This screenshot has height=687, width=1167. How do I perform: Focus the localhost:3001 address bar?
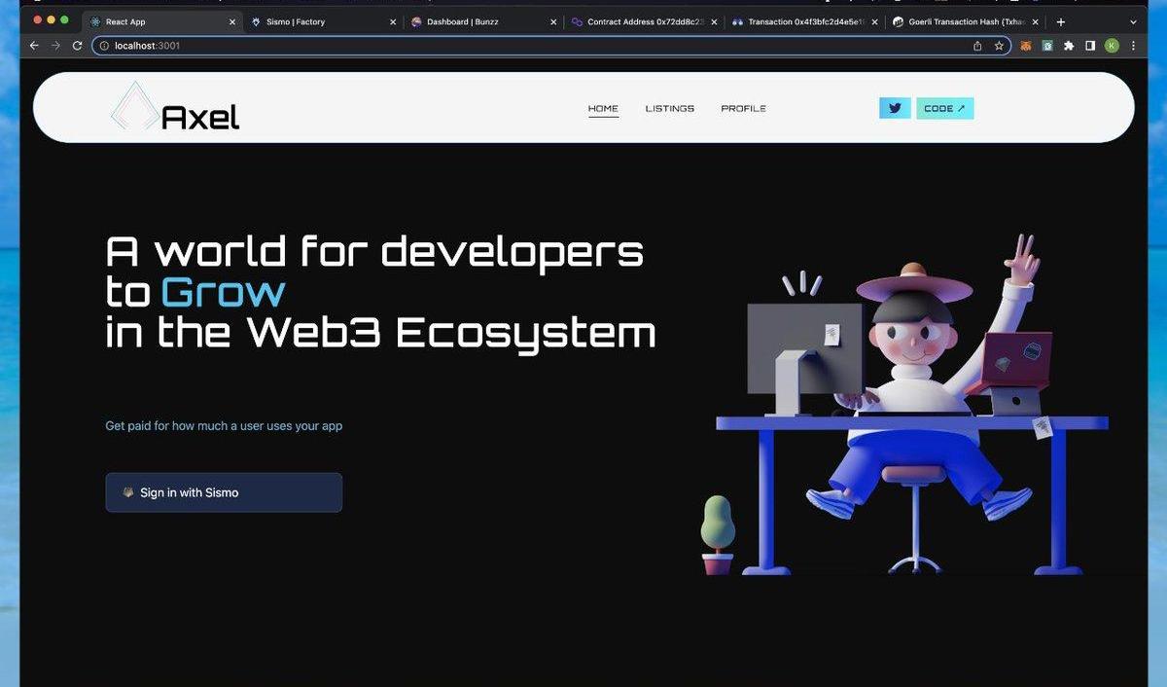click(x=486, y=46)
